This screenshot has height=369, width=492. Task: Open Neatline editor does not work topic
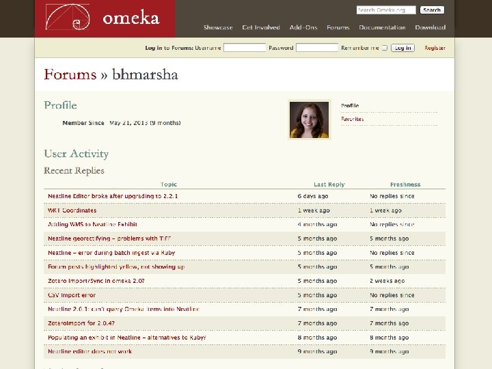pos(90,351)
